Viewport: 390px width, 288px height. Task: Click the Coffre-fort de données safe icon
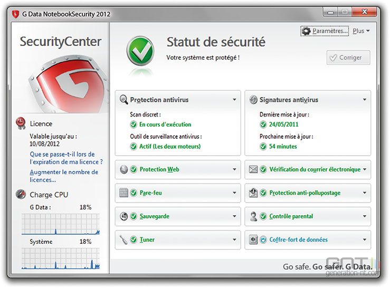click(253, 239)
